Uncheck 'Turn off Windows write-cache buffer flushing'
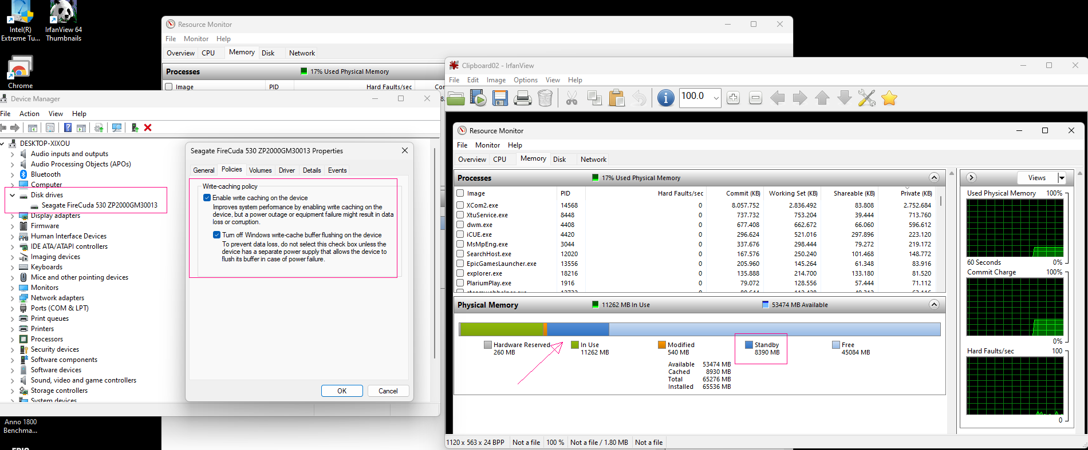Image resolution: width=1088 pixels, height=450 pixels. [x=216, y=235]
